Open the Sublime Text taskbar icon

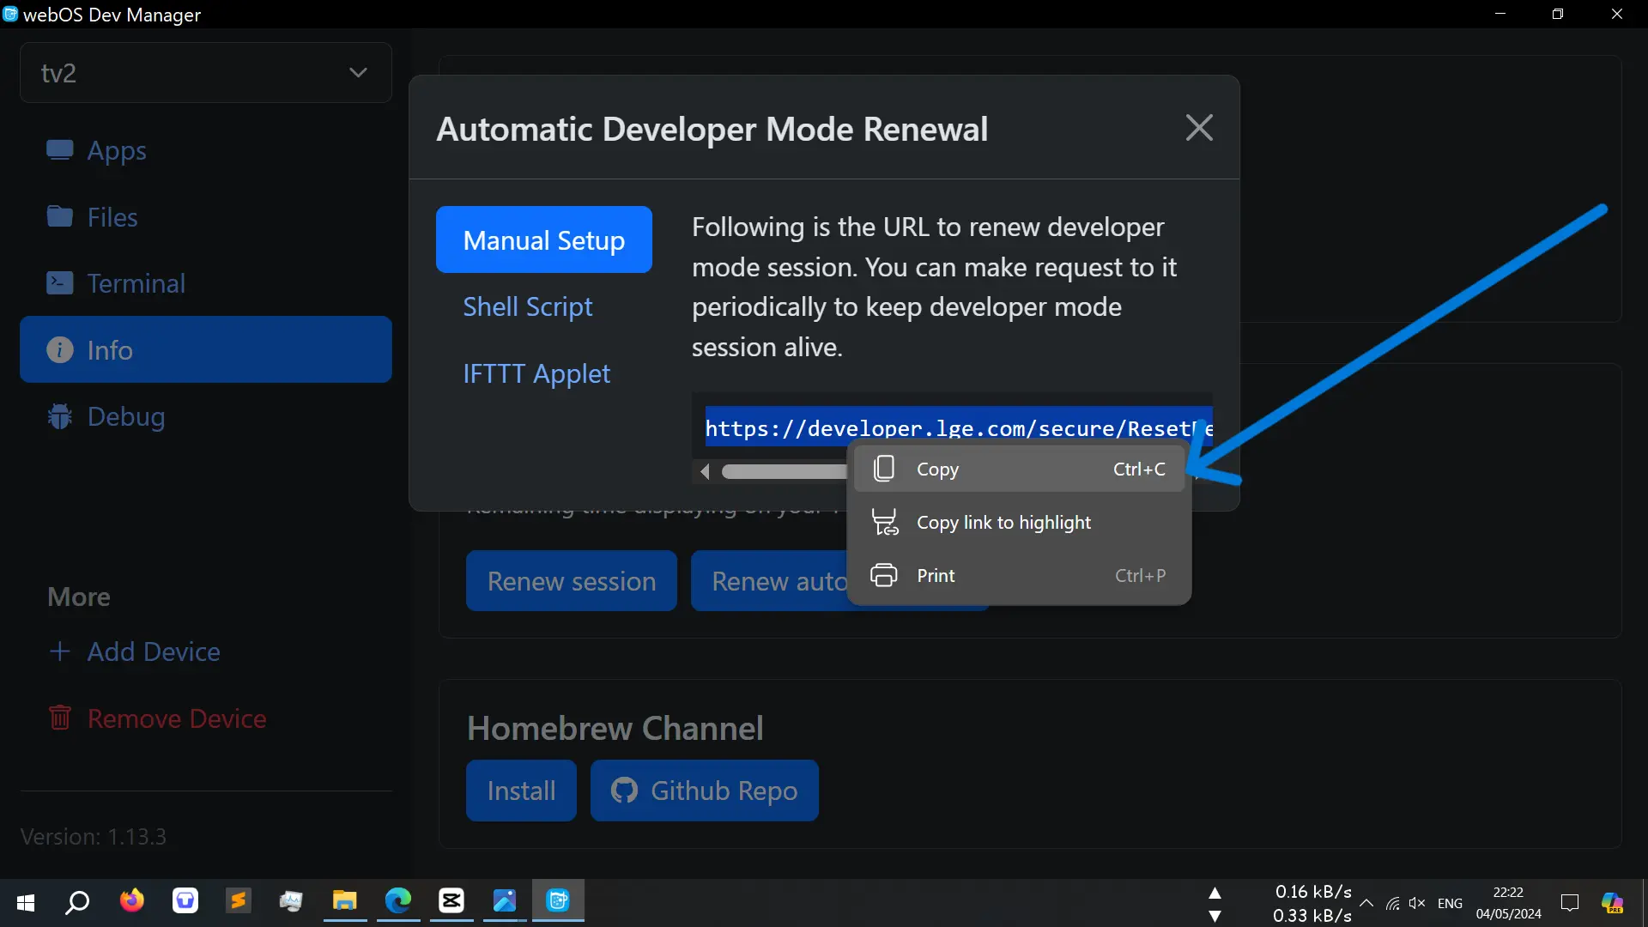point(238,900)
